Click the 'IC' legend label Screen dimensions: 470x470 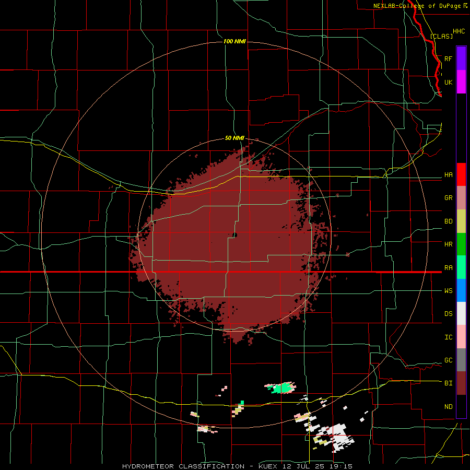(x=448, y=337)
